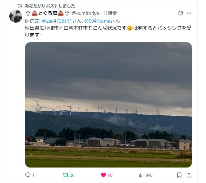
Task: Open the @zan4736511 mention link
Action: [57, 21]
